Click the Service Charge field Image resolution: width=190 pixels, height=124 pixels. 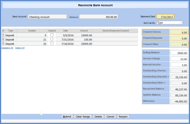pyautogui.click(x=179, y=59)
